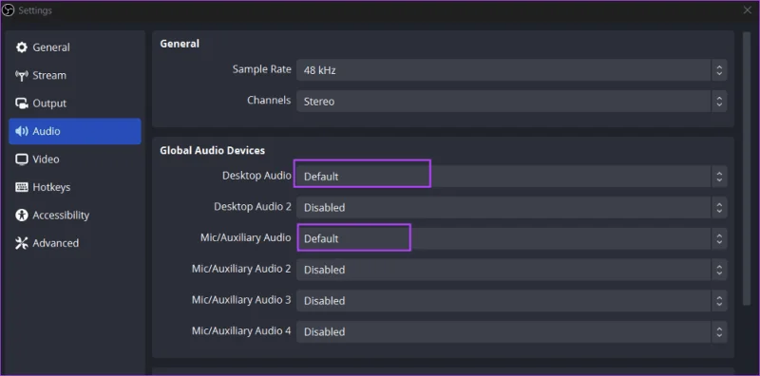The height and width of the screenshot is (376, 760).
Task: Click the Desktop Audio row up-down arrows
Action: pyautogui.click(x=719, y=177)
